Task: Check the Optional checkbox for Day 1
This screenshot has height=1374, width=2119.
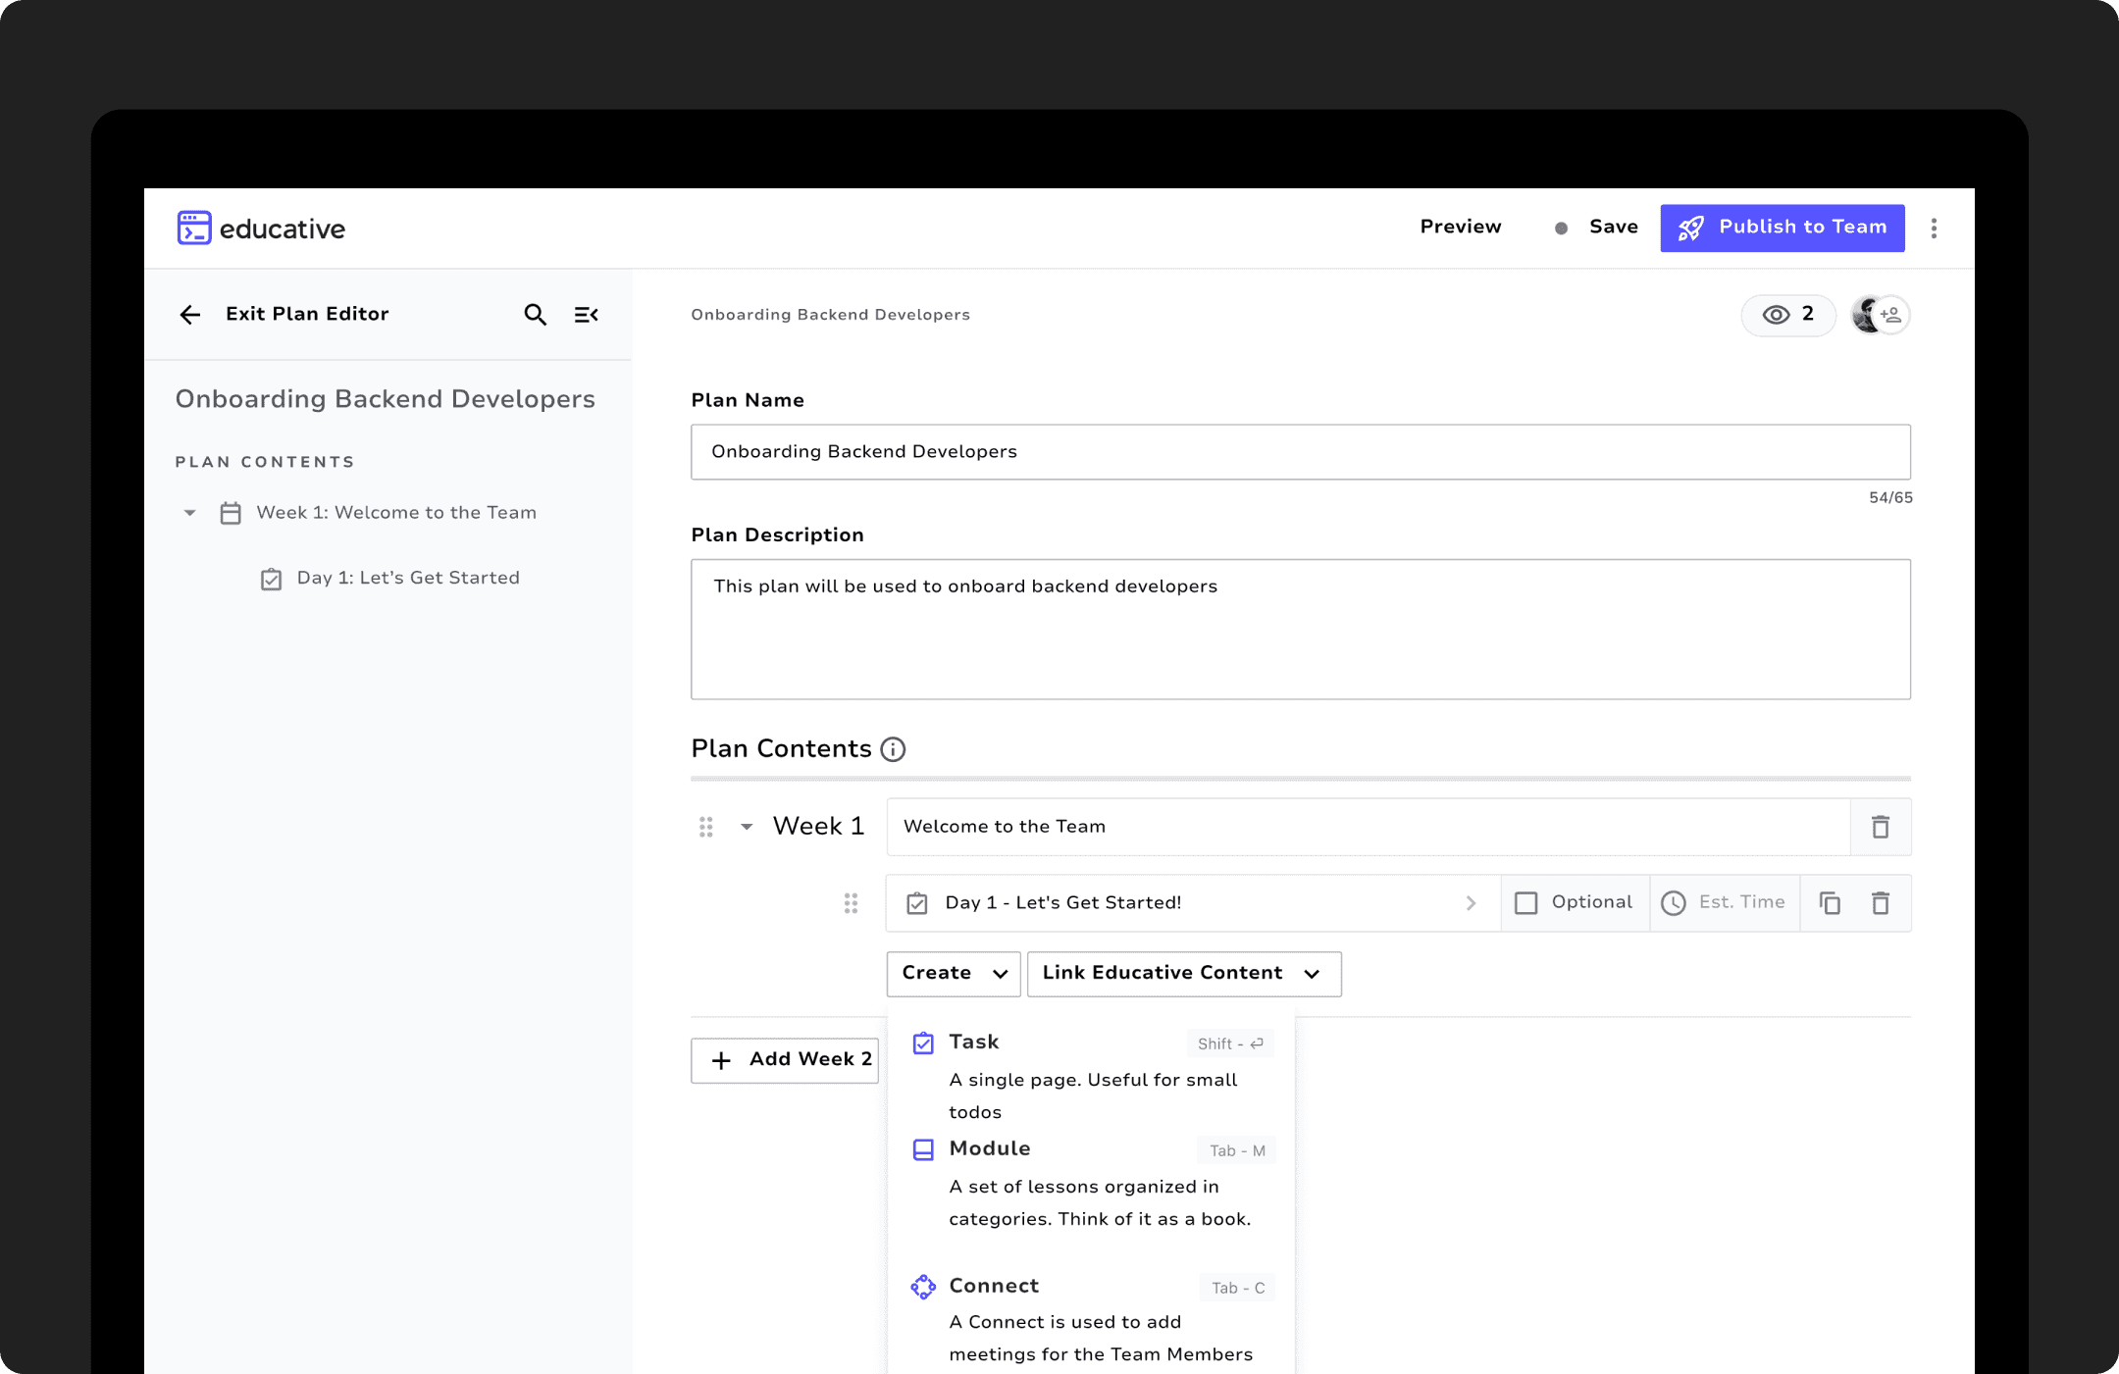Action: tap(1526, 903)
